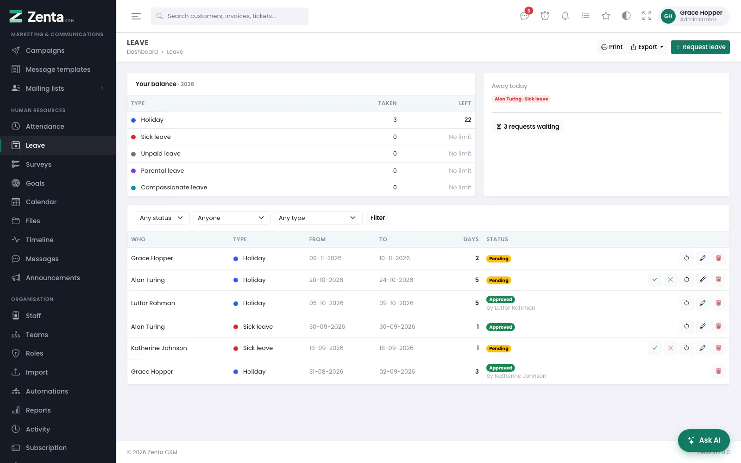Screen dimensions: 741x463
Task: Edit Lutfor Rahman's holiday request
Action: click(703, 303)
